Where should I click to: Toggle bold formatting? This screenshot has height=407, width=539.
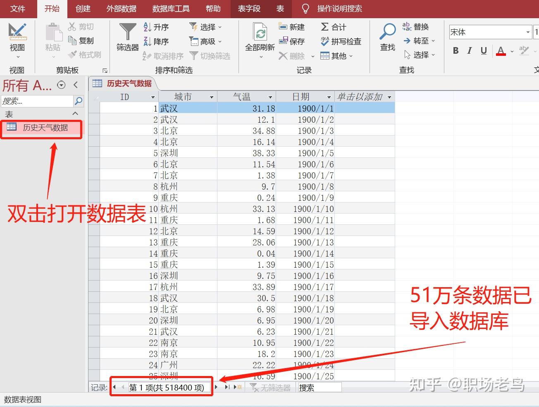coord(456,50)
